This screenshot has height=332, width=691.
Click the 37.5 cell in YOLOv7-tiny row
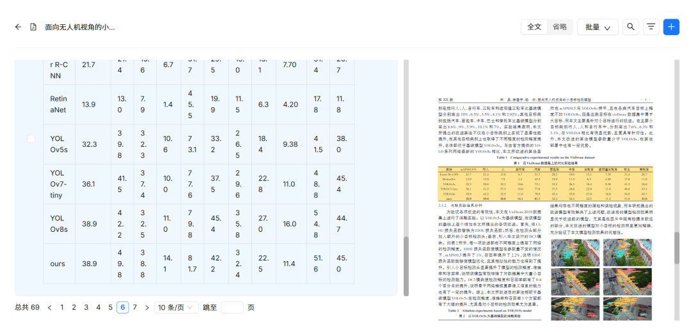pyautogui.click(x=216, y=185)
